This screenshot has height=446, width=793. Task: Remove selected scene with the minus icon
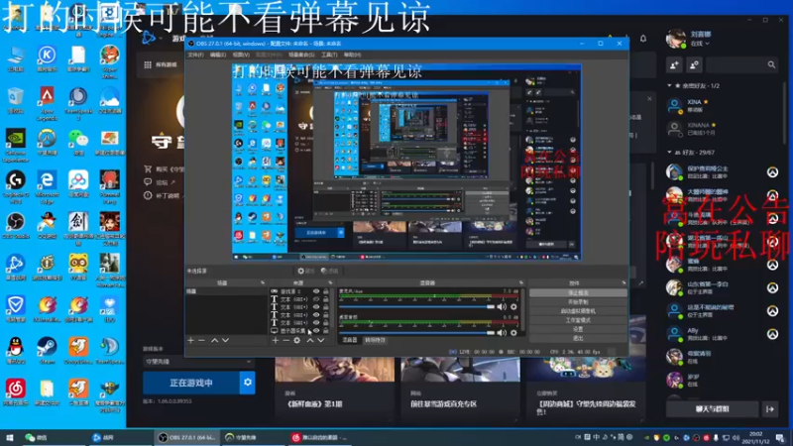(x=201, y=340)
